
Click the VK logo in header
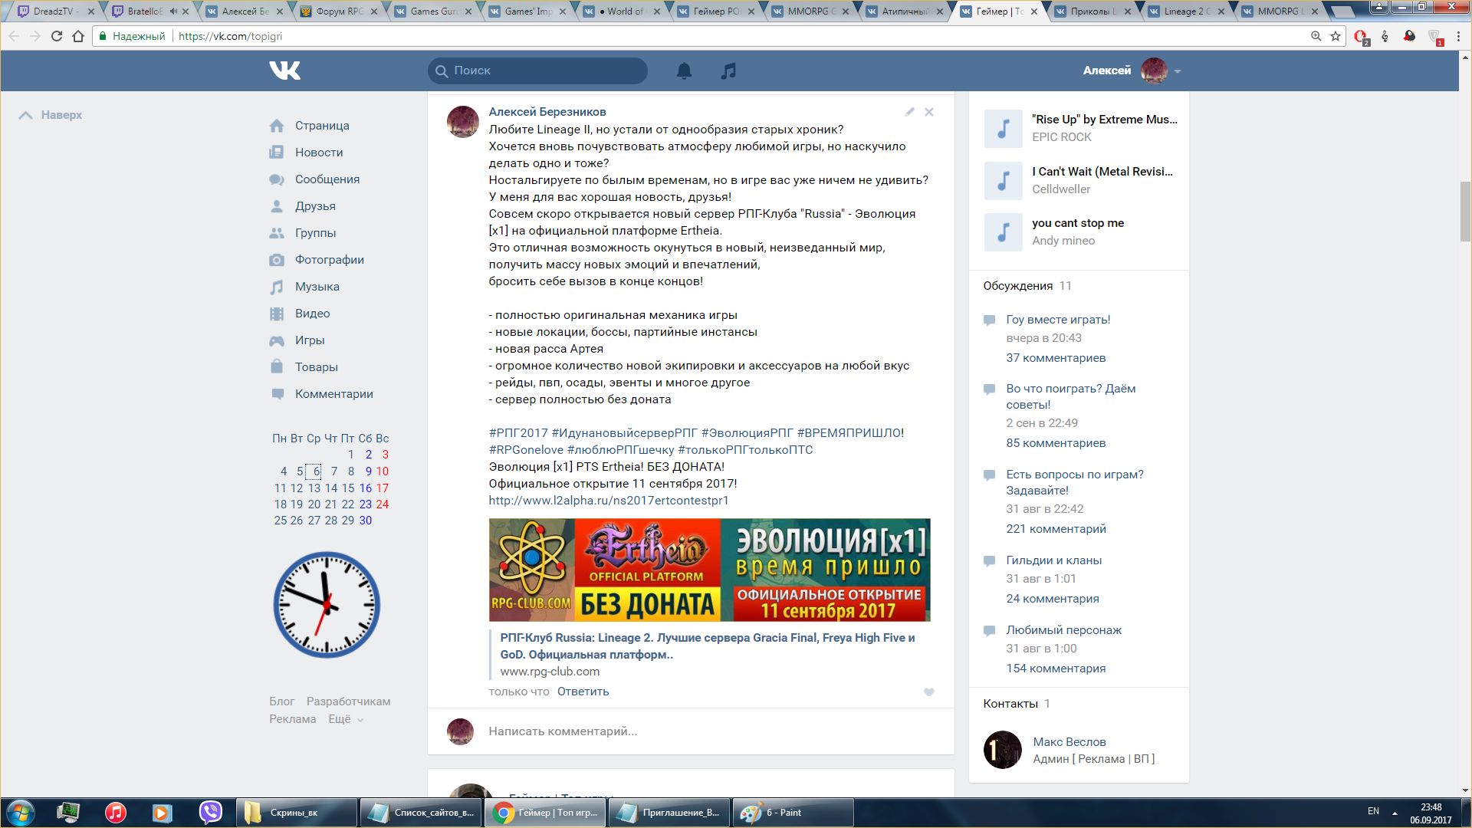[284, 71]
